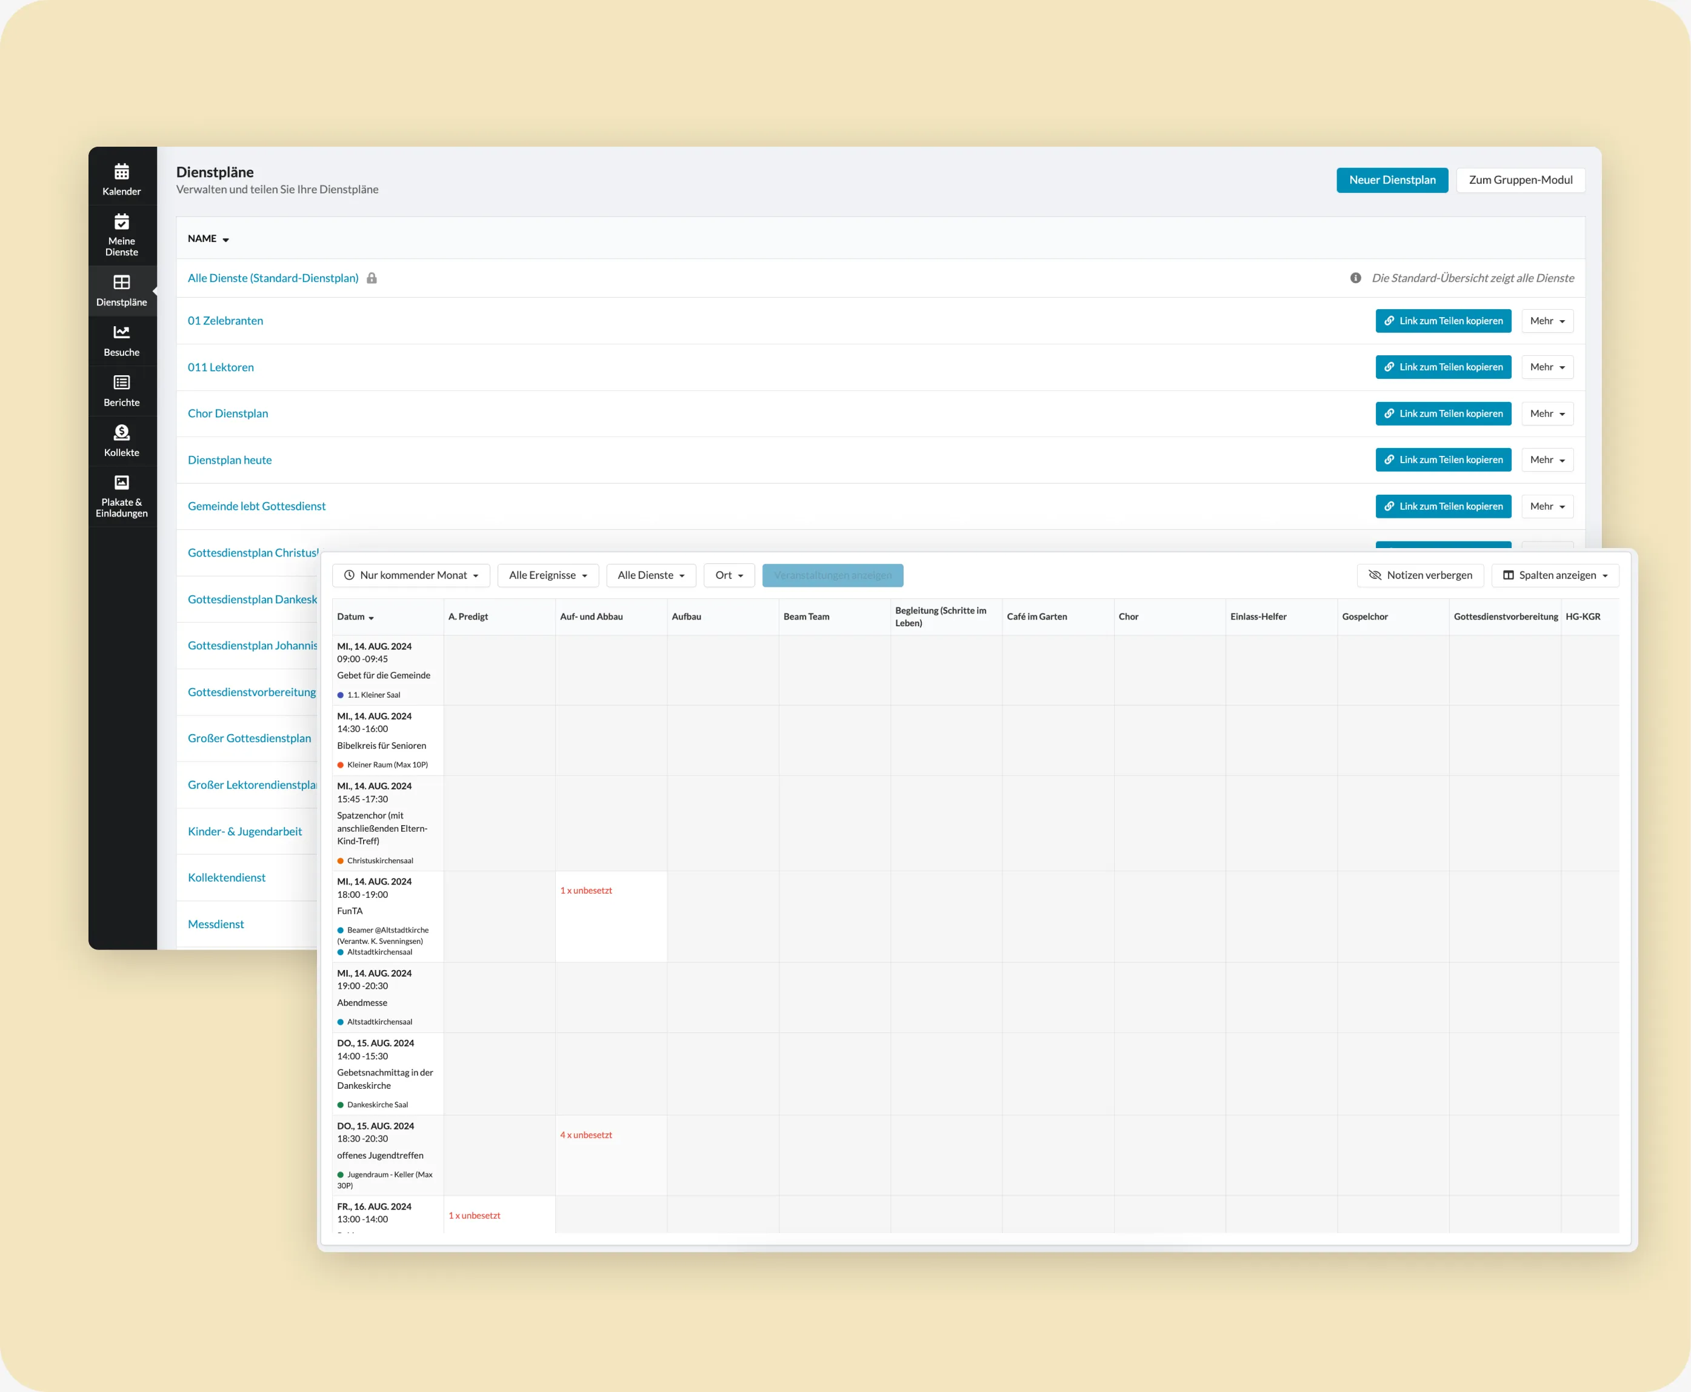
Task: Click the A. Predigt column header
Action: pos(468,617)
